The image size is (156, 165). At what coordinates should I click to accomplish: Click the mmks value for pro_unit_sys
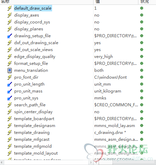coord(100,98)
